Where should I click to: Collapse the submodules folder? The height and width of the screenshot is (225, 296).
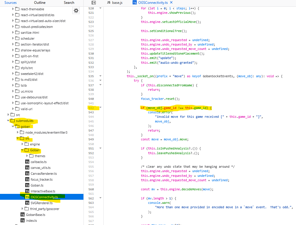(8, 121)
